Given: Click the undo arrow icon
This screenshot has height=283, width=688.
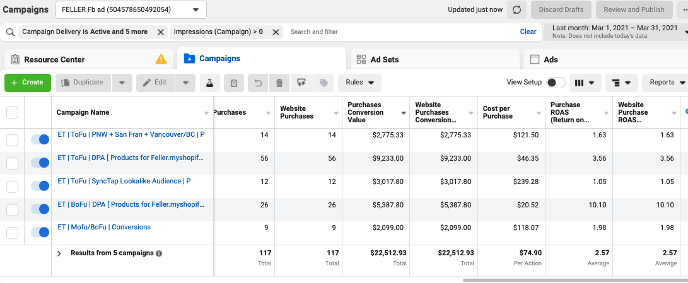Looking at the screenshot, I should pyautogui.click(x=257, y=83).
